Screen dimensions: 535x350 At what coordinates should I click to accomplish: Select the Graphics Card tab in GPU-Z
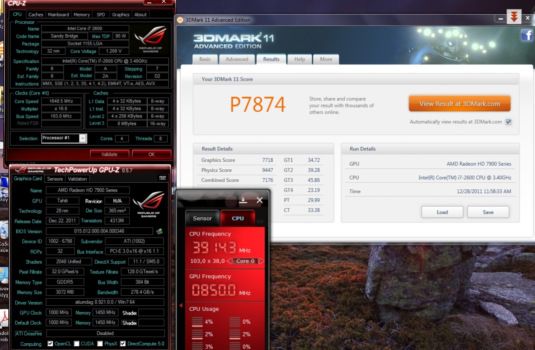28,178
